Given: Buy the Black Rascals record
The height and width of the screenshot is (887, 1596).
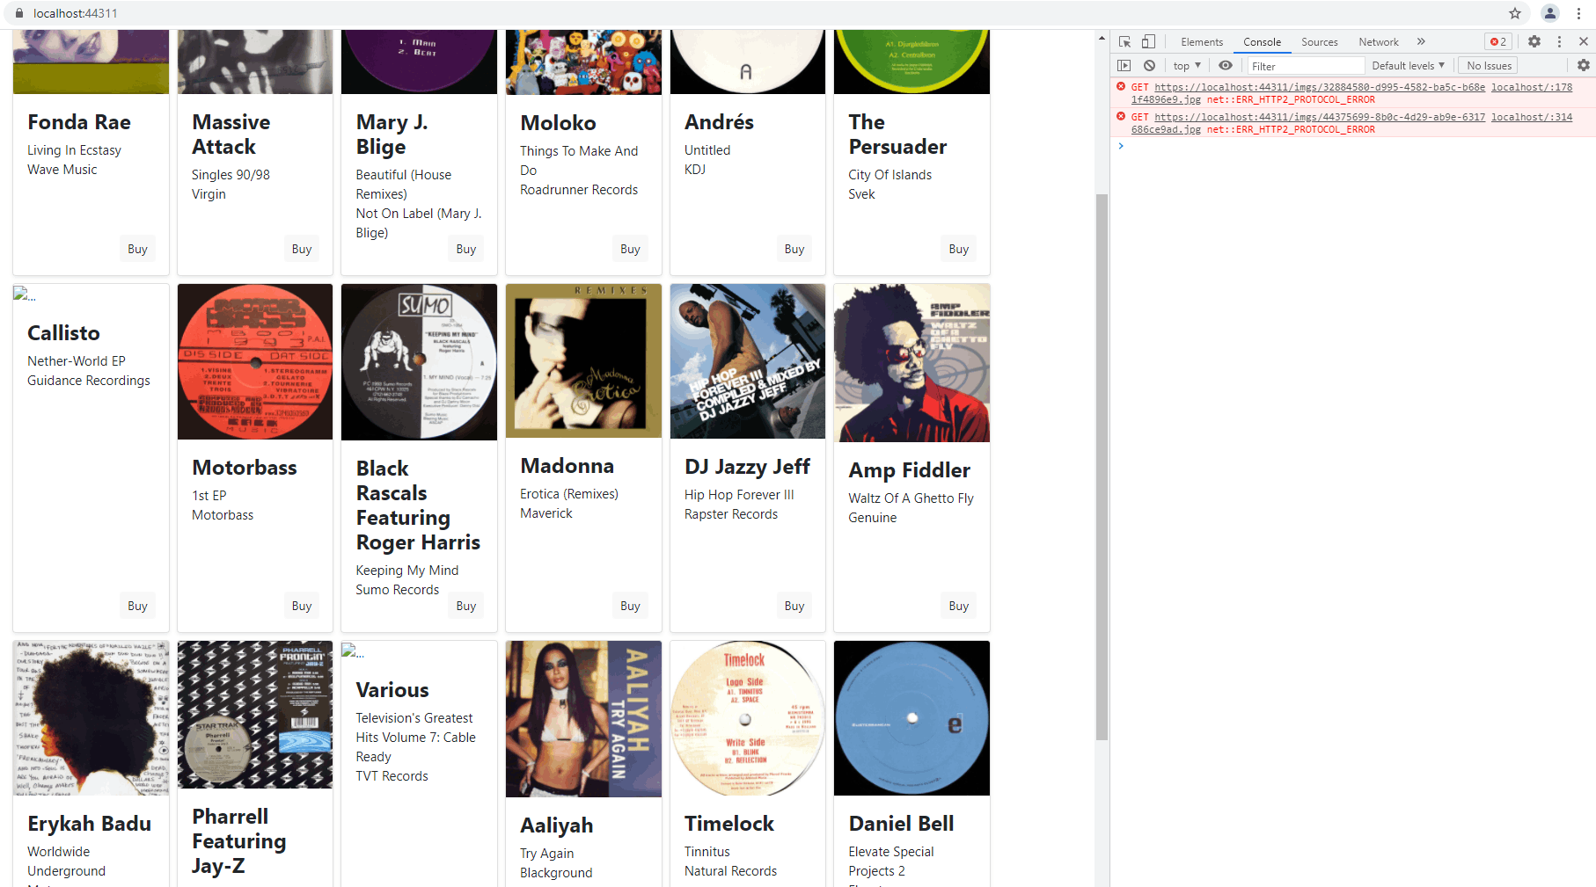Looking at the screenshot, I should (466, 606).
